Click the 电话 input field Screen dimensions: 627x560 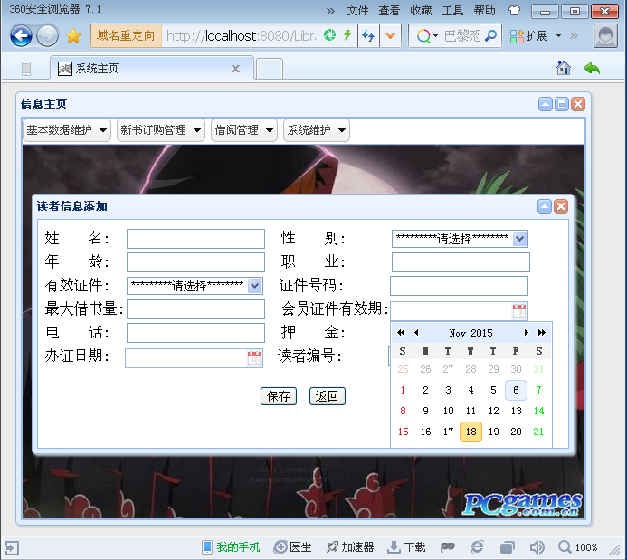coord(195,333)
